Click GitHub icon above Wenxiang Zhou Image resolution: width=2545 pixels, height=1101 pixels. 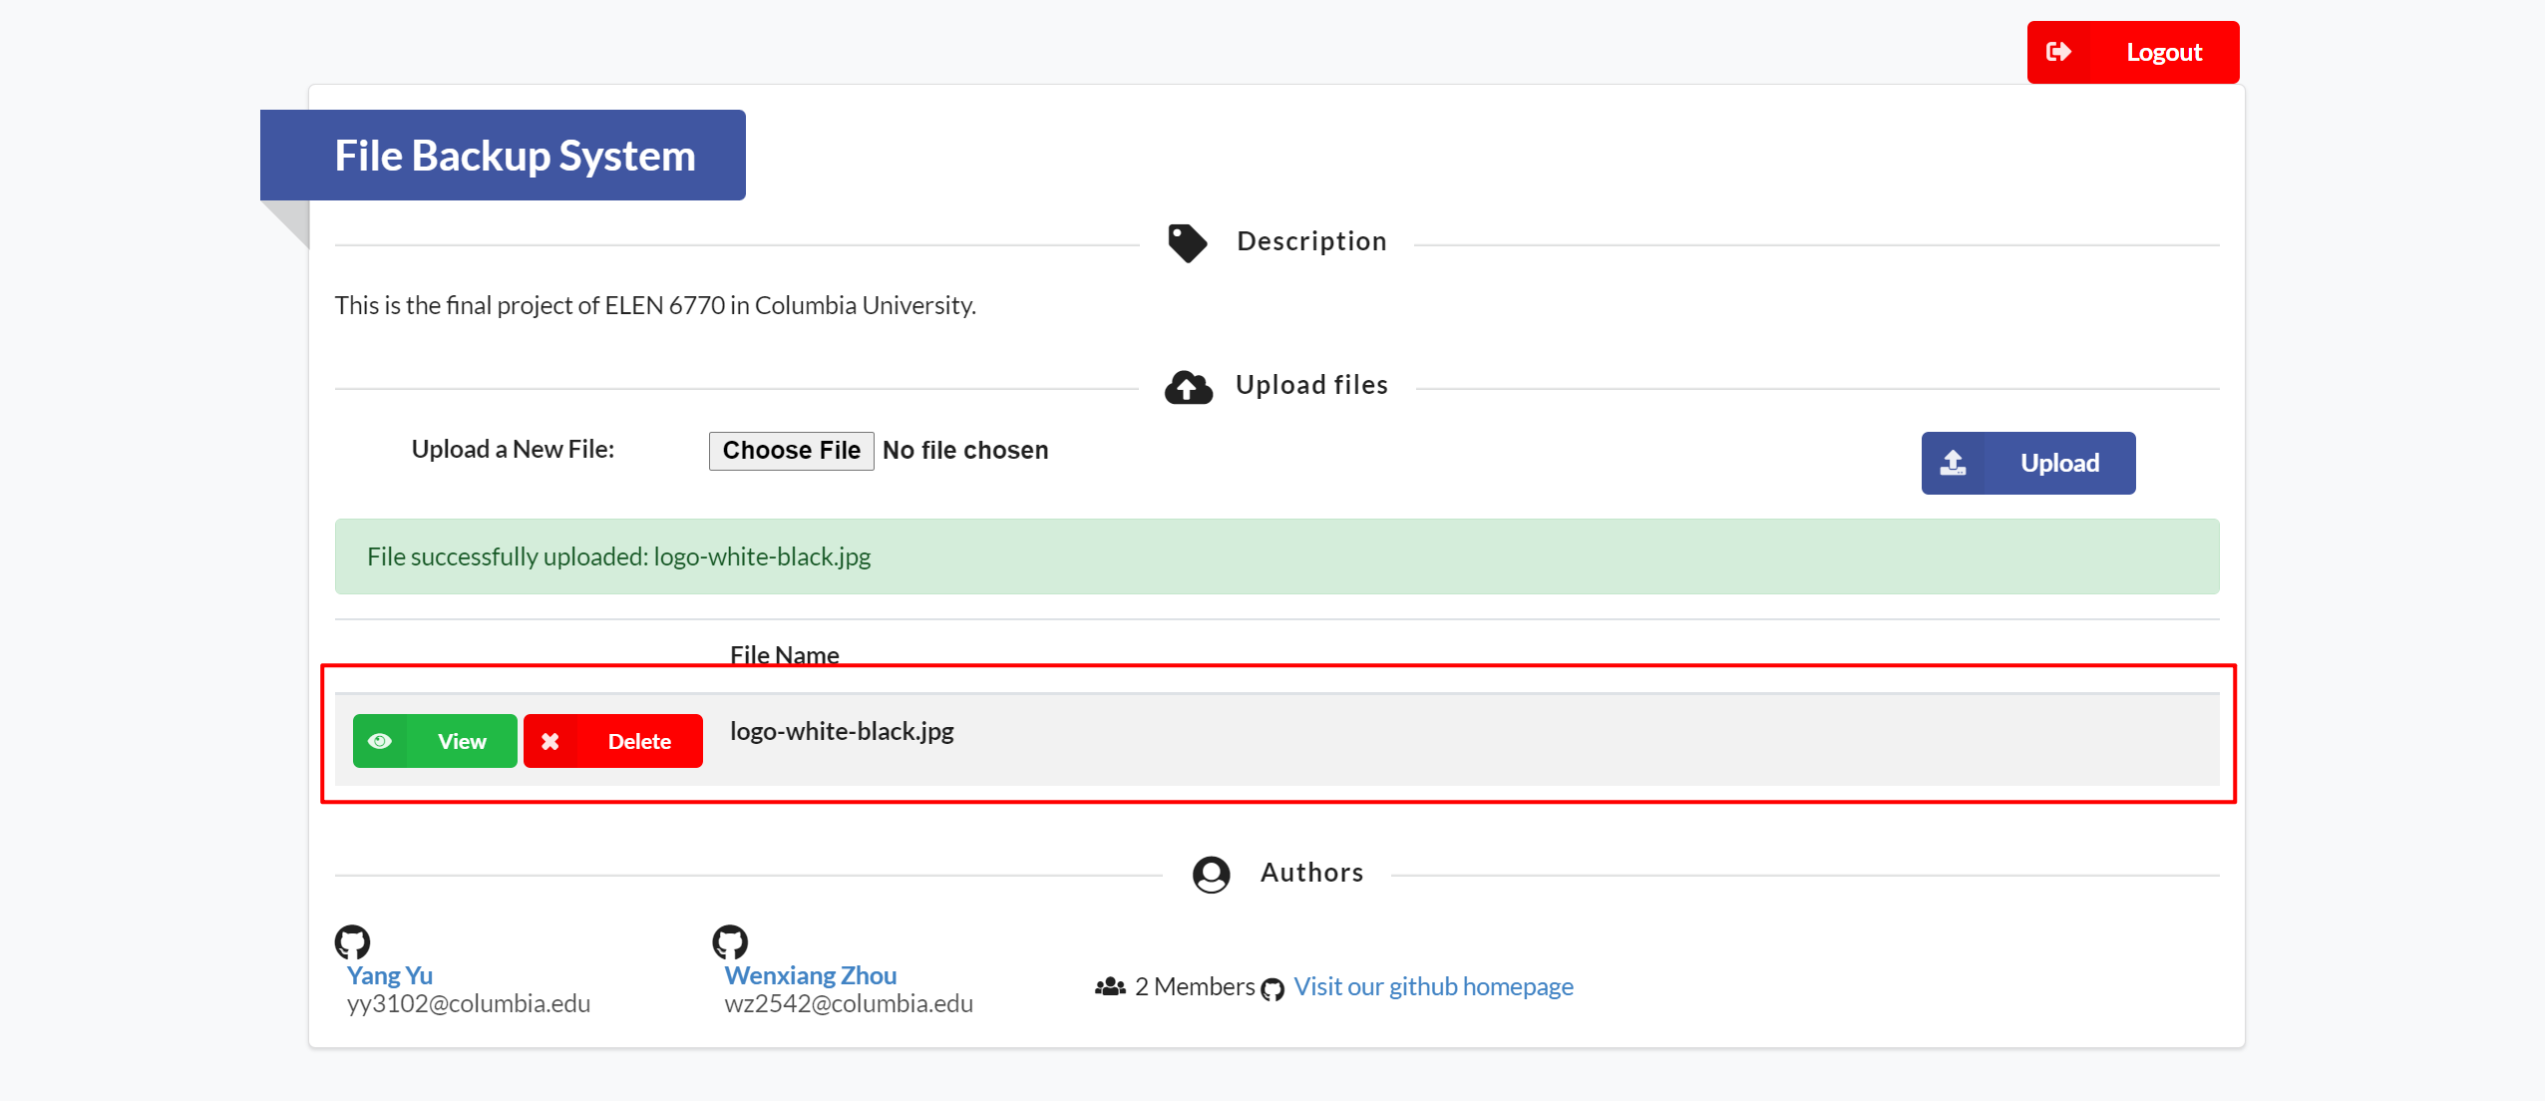click(730, 941)
